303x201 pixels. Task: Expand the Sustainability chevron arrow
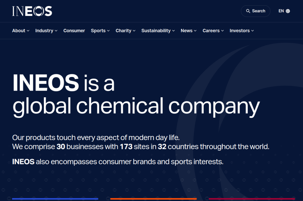pyautogui.click(x=173, y=31)
